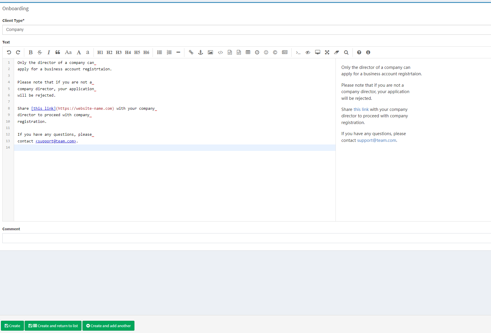
Task: Insert date-time with the clock icon
Action: pos(257,53)
